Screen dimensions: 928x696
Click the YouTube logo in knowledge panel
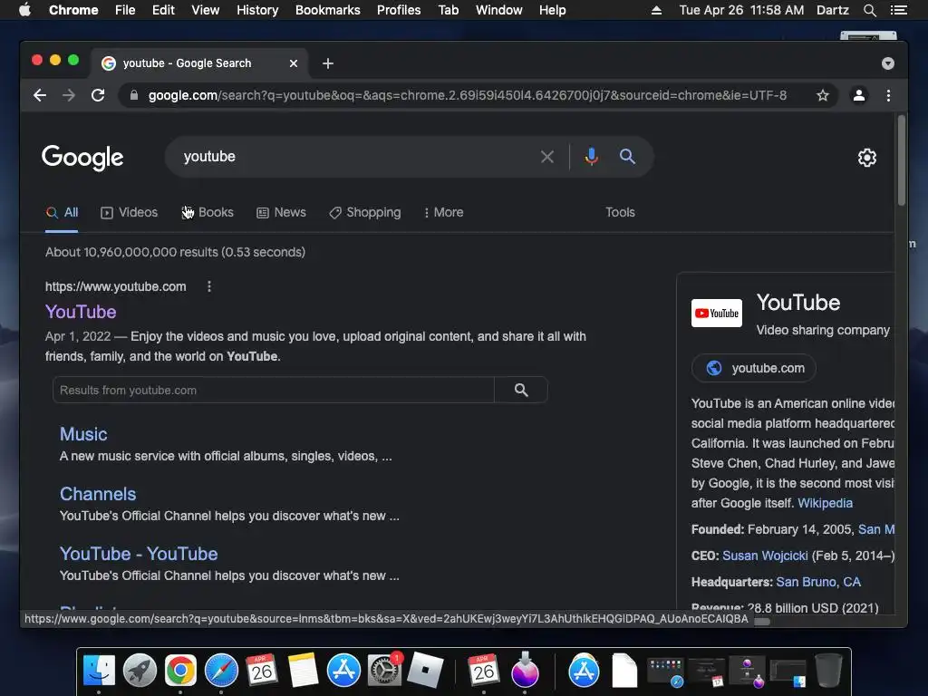716,313
